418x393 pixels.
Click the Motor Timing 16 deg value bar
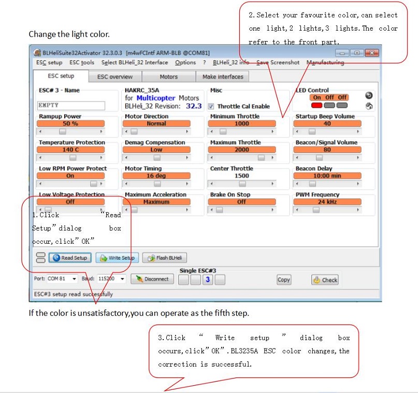156,176
